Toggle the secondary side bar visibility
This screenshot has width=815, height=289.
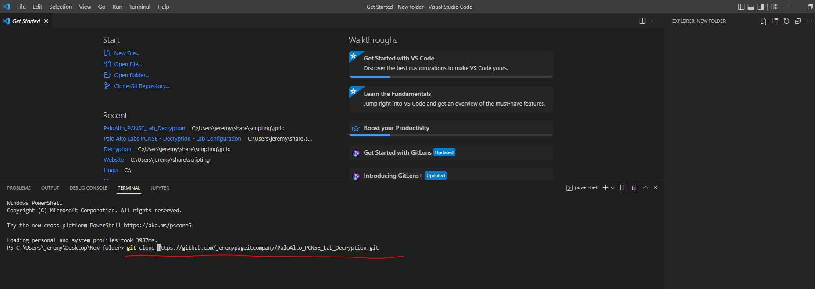[x=761, y=7]
